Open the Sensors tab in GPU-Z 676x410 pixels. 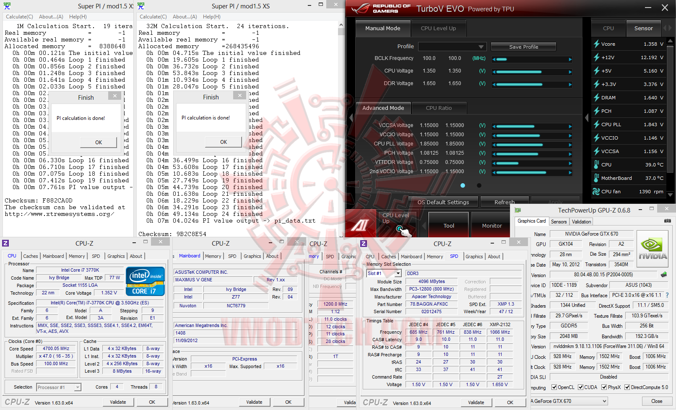[559, 222]
